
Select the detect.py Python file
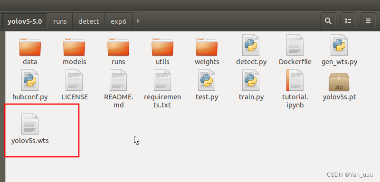coord(251,45)
